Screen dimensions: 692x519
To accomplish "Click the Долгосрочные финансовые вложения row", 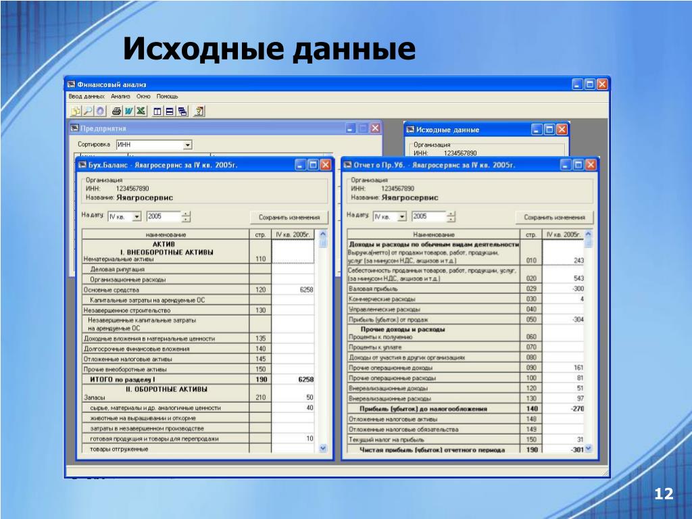I will tap(166, 349).
